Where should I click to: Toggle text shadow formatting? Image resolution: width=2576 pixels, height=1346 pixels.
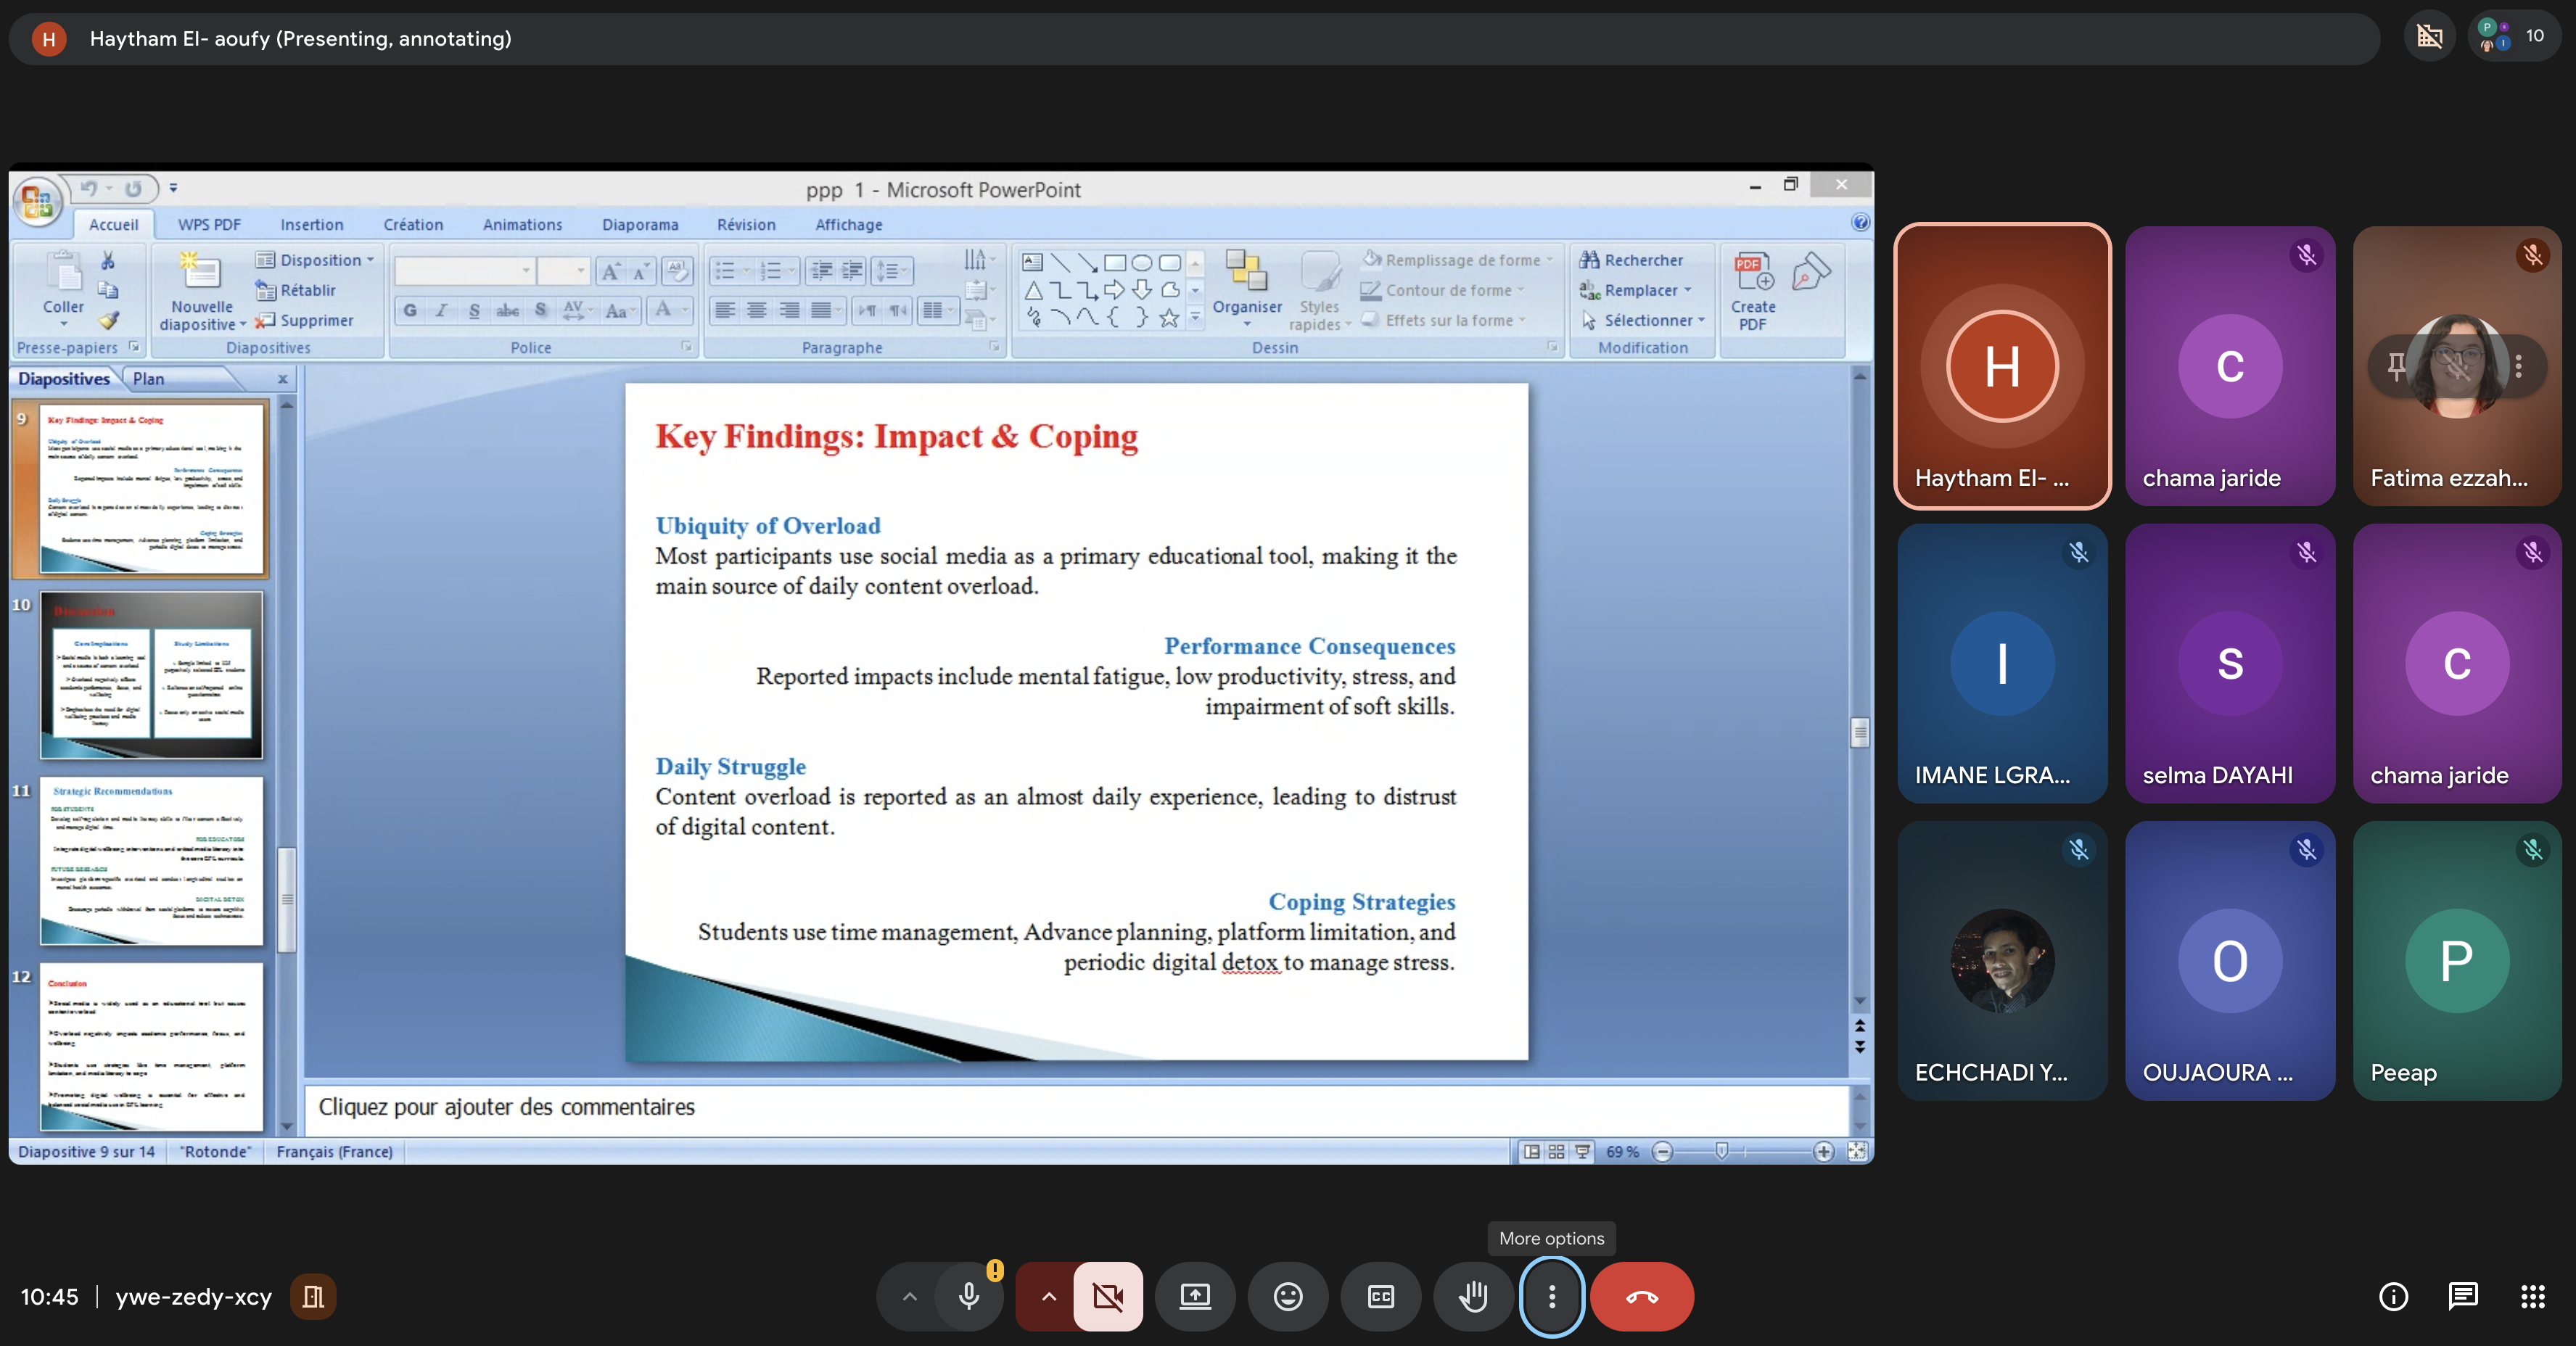click(x=541, y=311)
